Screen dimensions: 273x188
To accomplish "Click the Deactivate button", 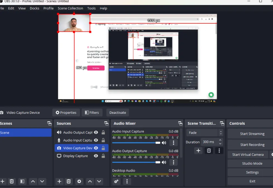I will tap(118, 113).
